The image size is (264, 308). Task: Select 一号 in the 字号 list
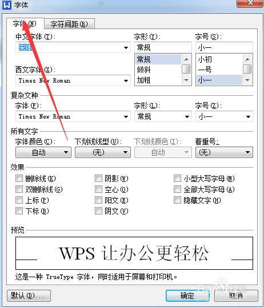click(219, 70)
